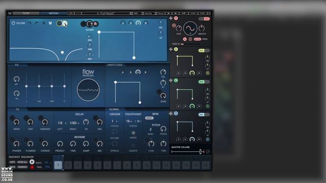Image resolution: width=326 pixels, height=183 pixels.
Task: Click the Master Volume slider
Action: click(x=188, y=151)
